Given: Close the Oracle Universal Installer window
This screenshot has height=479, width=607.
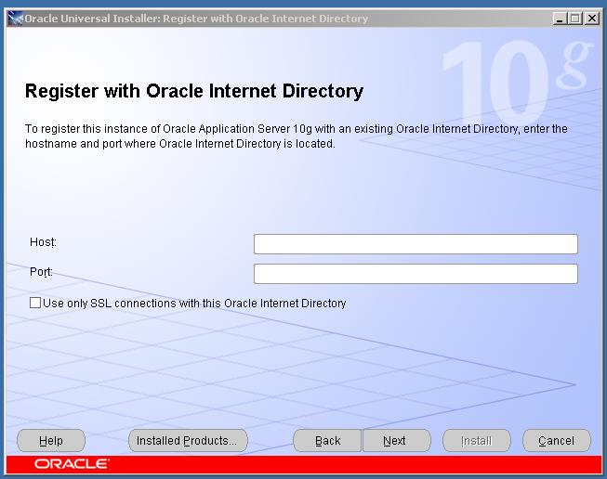Looking at the screenshot, I should pyautogui.click(x=591, y=19).
